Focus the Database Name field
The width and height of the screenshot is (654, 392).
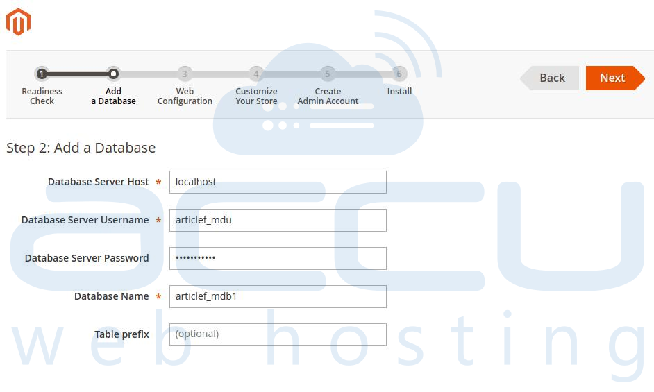coord(278,296)
